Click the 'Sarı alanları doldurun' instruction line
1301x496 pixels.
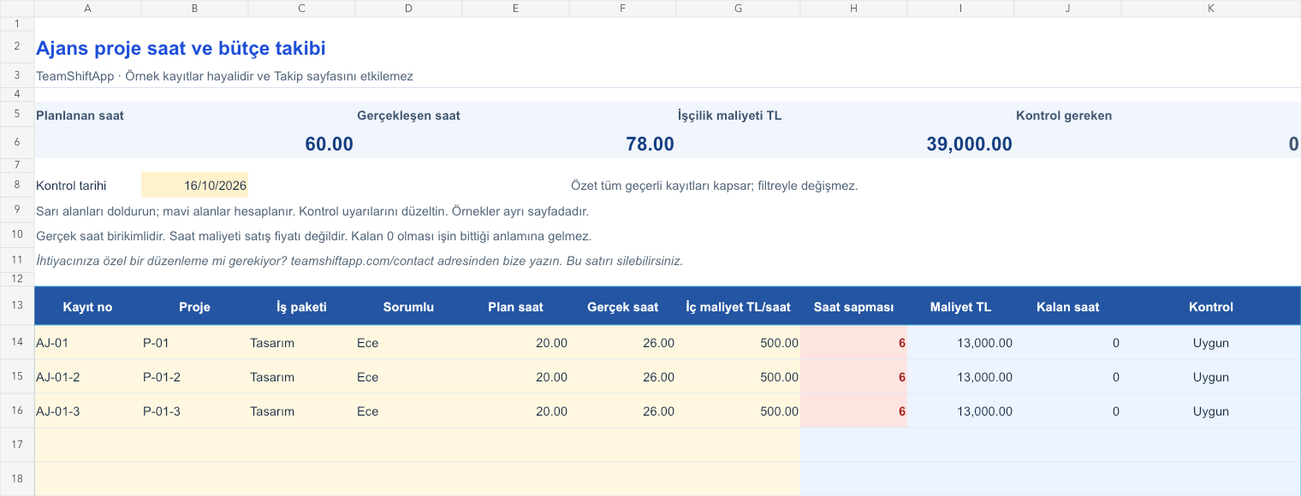[x=312, y=210]
